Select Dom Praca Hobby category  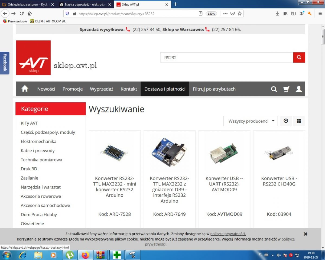39,214
